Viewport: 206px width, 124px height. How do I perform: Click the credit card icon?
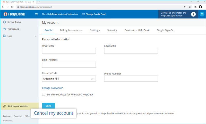coord(83,14)
